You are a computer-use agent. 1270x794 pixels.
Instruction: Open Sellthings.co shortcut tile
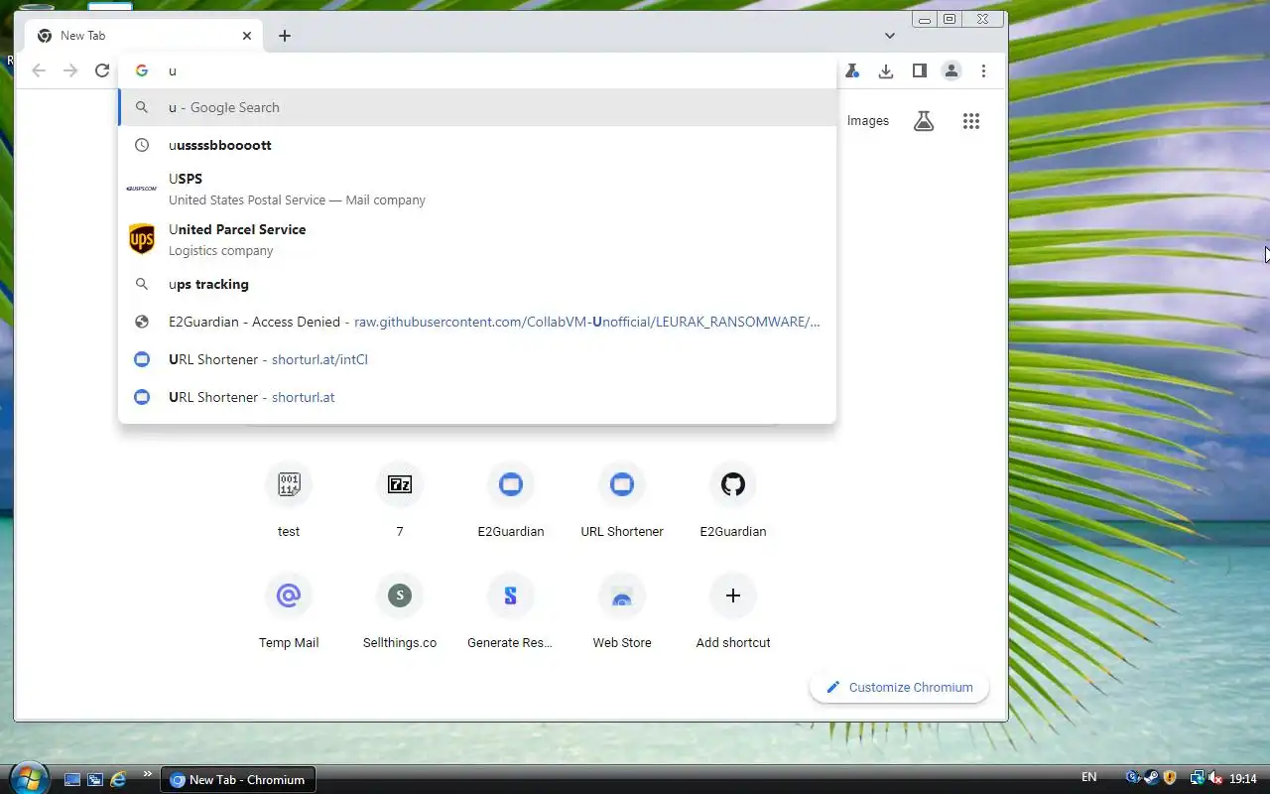pos(400,611)
